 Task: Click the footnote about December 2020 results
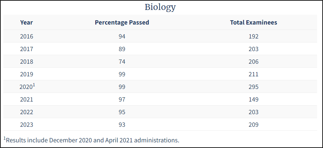(x=92, y=140)
